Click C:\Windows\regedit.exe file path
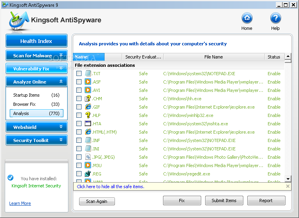Image resolution: width=299 pixels, height=218 pixels. point(186,174)
